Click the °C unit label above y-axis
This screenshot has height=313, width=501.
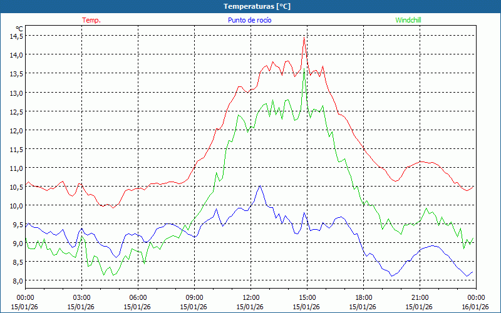coord(19,28)
